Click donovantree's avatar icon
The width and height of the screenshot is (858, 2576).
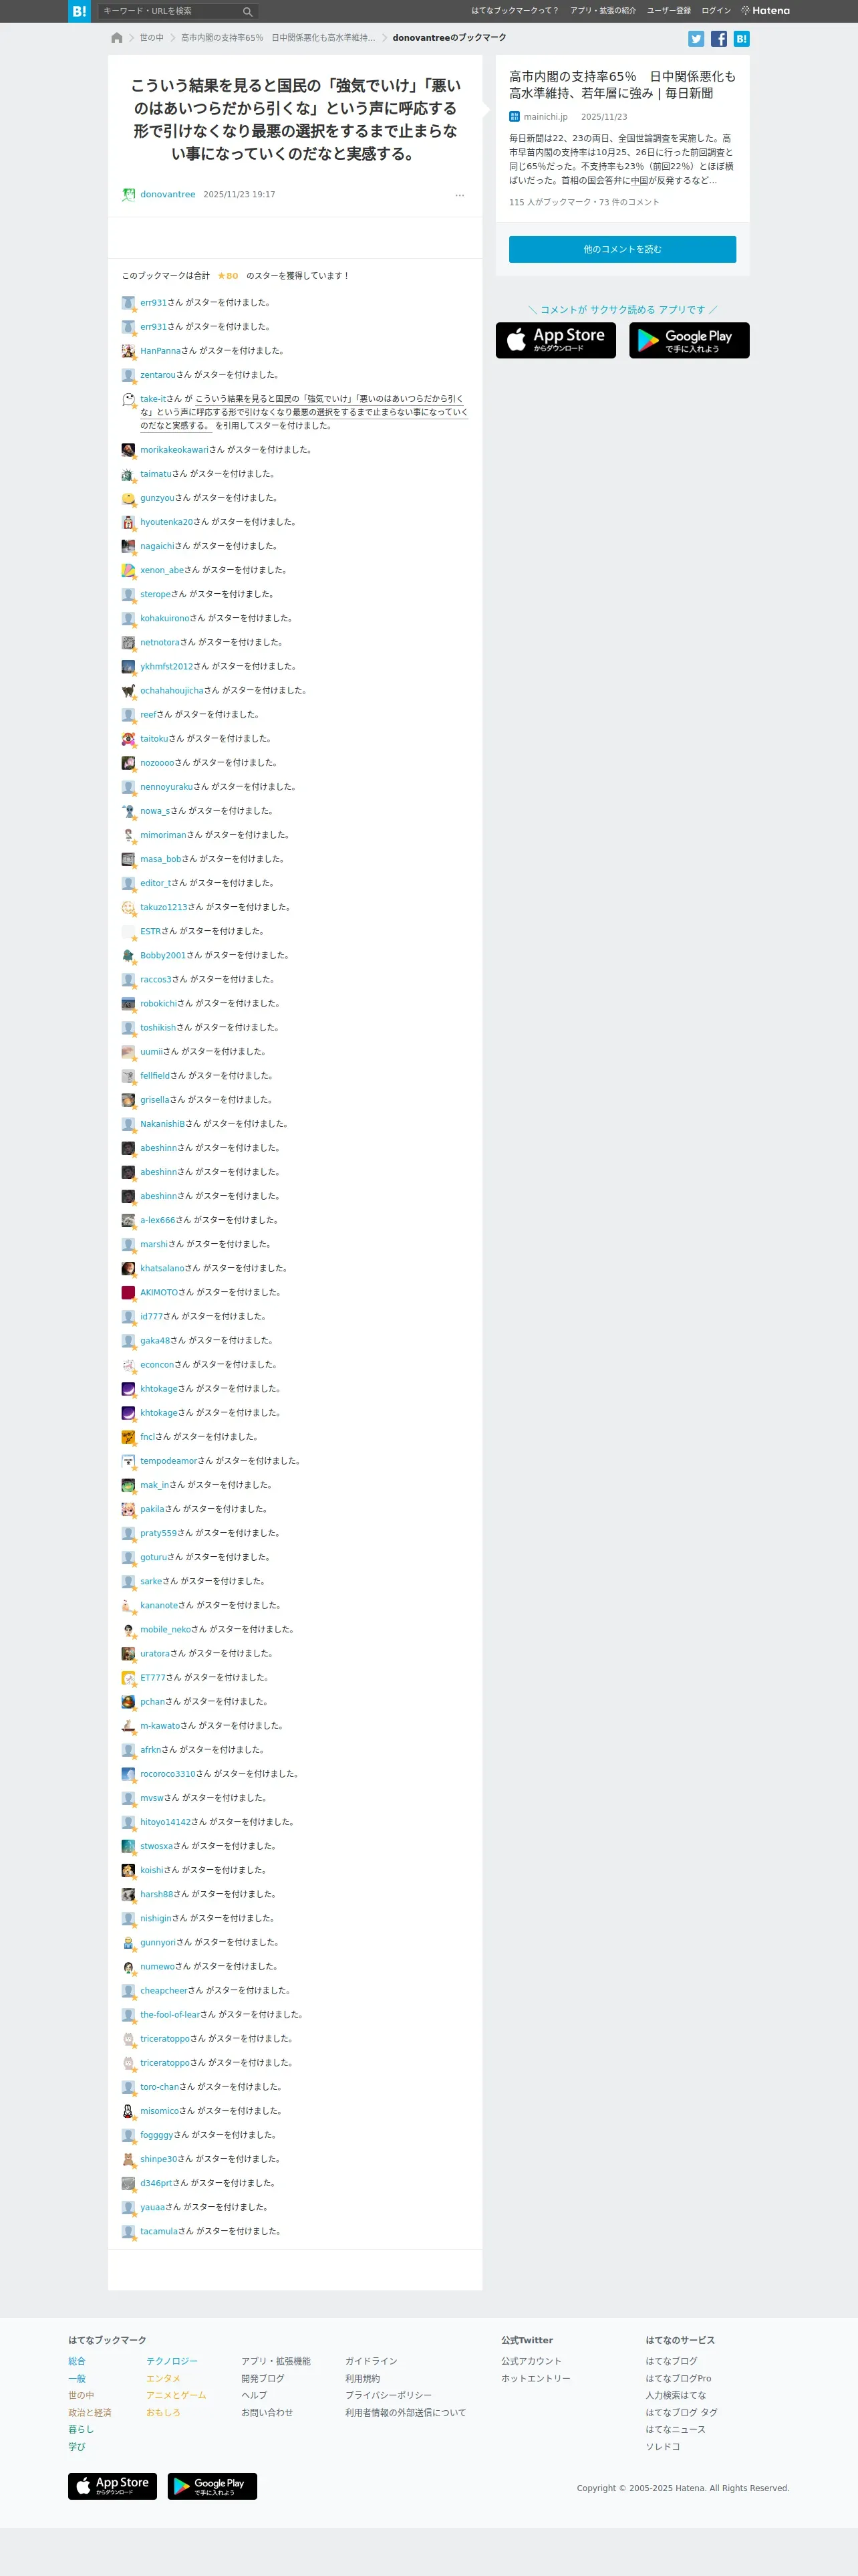128,195
